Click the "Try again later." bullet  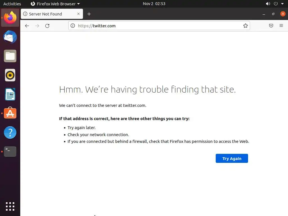(x=82, y=128)
